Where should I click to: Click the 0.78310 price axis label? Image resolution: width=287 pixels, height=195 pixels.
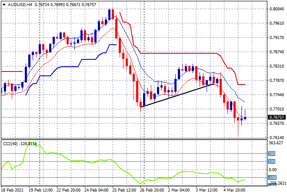click(x=277, y=66)
